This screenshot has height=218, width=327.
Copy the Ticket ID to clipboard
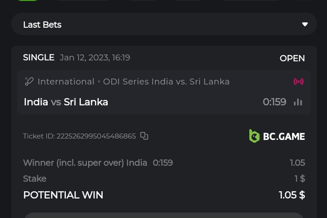point(144,136)
